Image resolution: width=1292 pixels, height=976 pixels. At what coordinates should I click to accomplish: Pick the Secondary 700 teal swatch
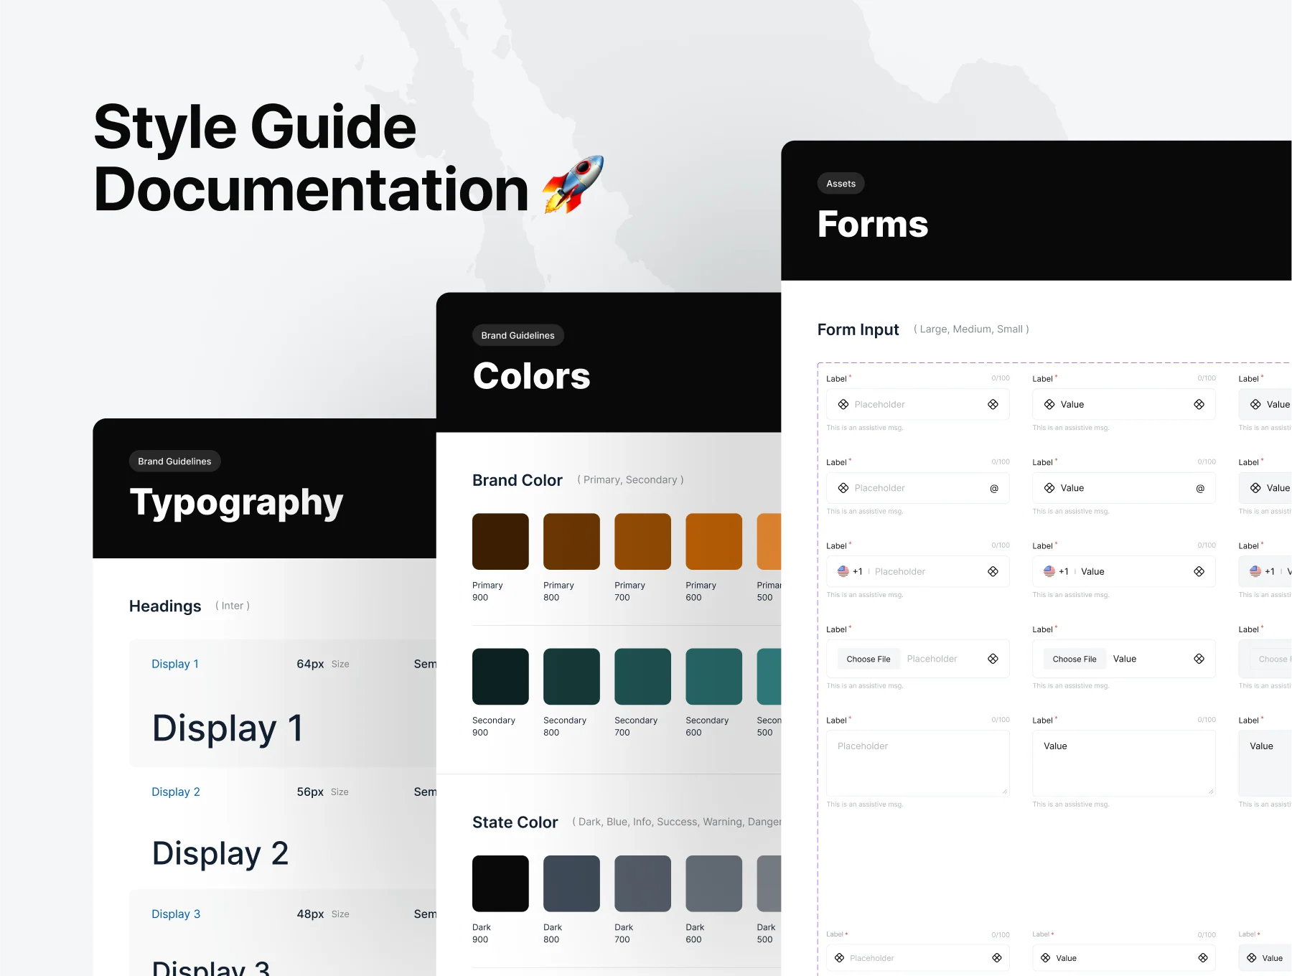point(642,676)
